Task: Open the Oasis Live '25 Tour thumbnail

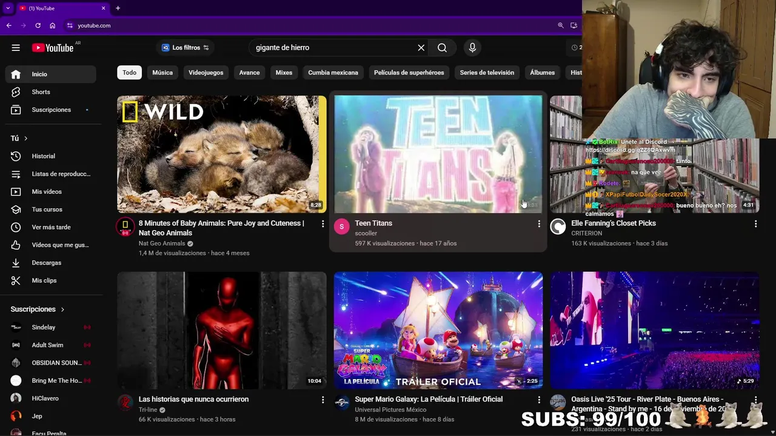Action: 654,330
